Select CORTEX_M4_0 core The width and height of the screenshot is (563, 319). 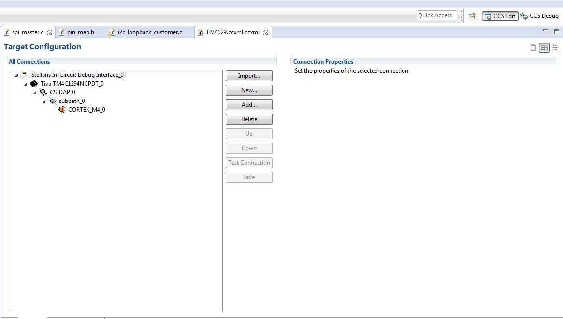(x=87, y=110)
